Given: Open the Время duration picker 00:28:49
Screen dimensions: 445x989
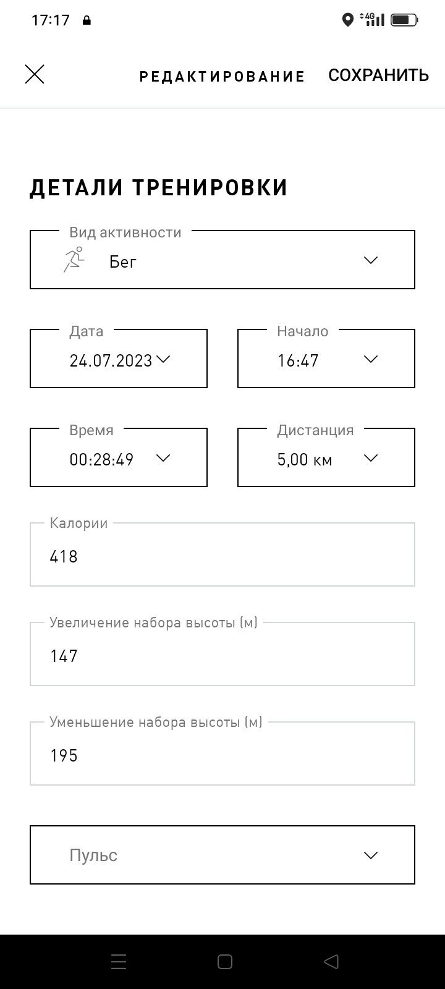Looking at the screenshot, I should click(x=119, y=457).
